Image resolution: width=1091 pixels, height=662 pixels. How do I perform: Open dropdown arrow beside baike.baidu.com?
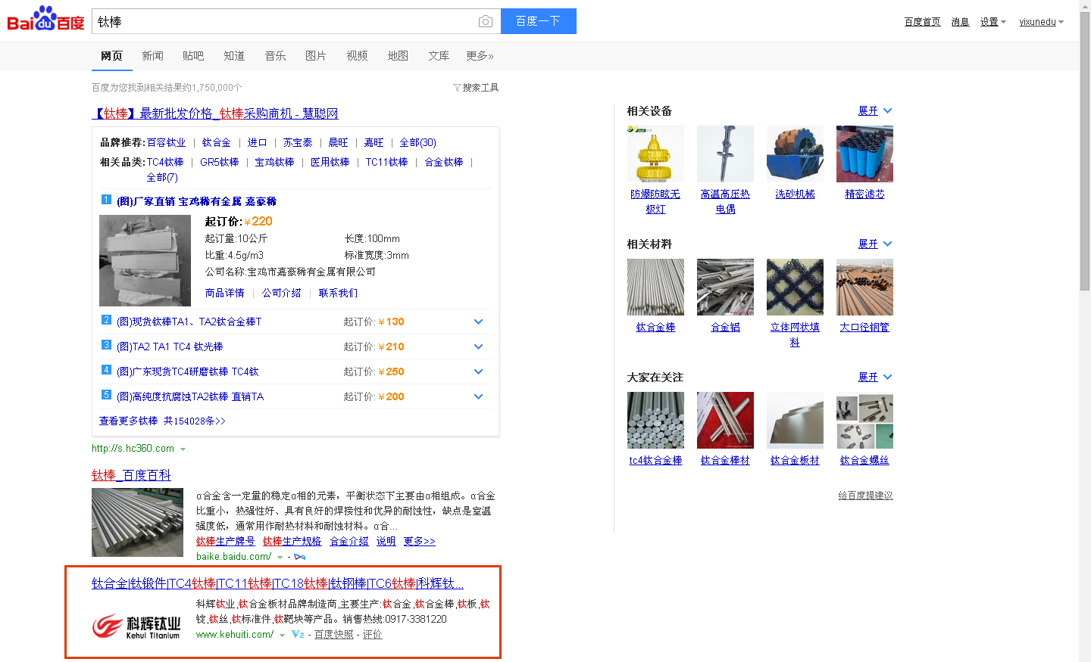(280, 558)
